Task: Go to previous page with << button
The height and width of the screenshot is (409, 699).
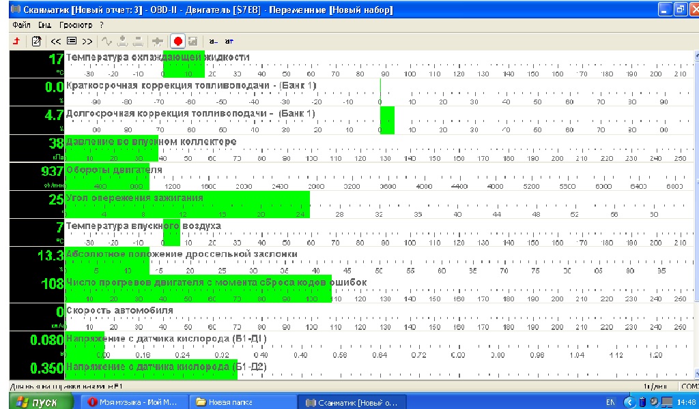Action: [55, 42]
